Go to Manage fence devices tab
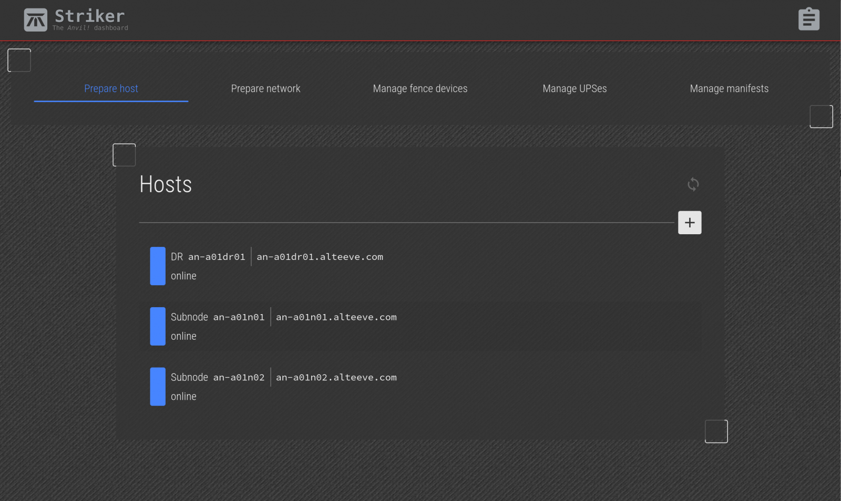This screenshot has width=841, height=501. [420, 89]
